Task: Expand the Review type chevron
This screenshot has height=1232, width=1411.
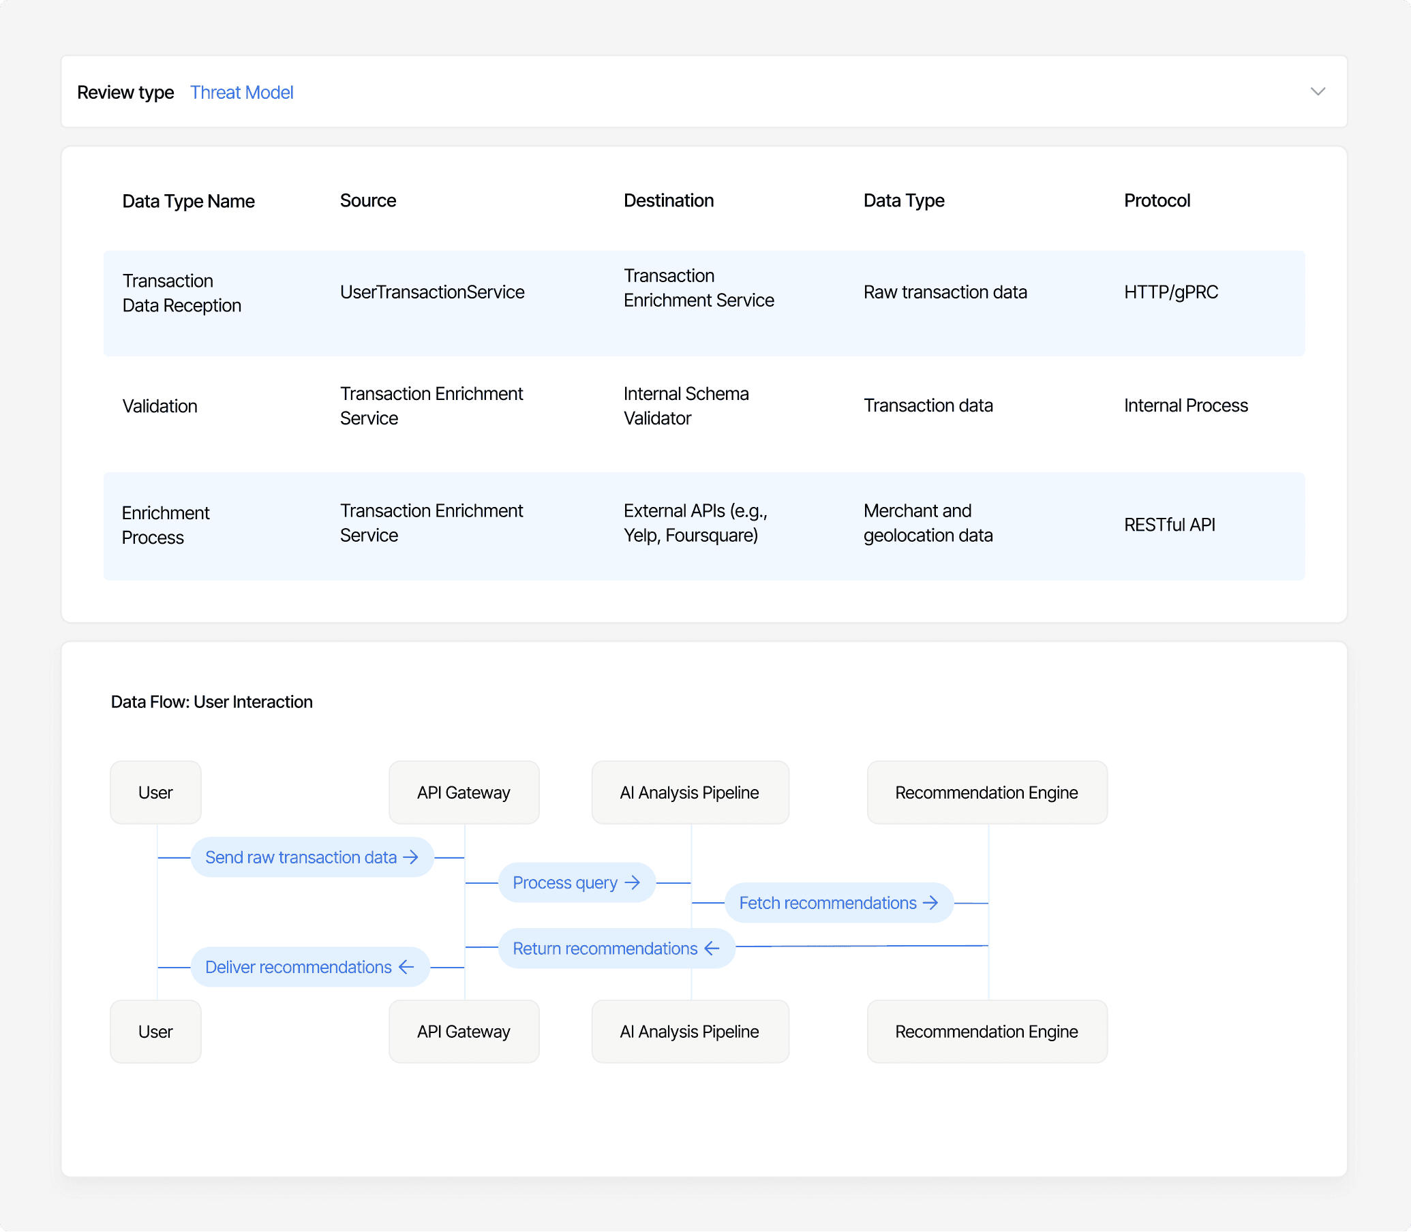Action: pos(1317,91)
